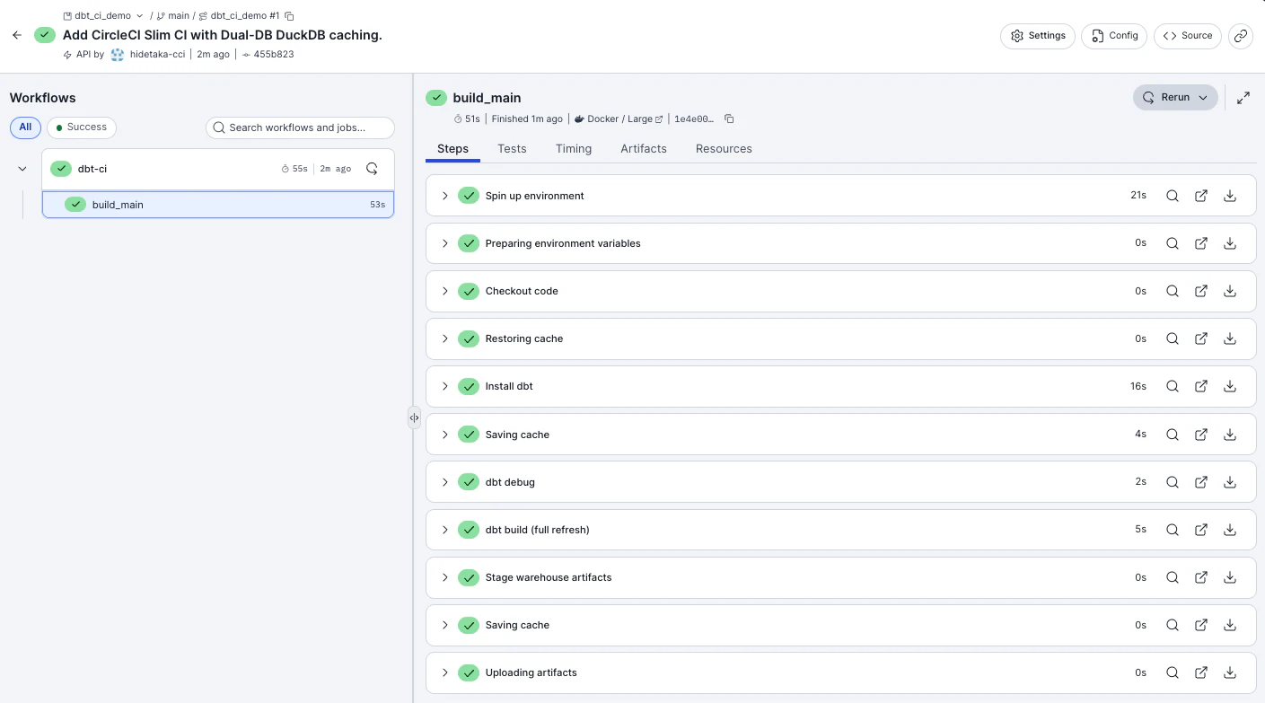Viewport: 1265px width, 703px height.
Task: Expand the Preparing environment variables step
Action: point(444,243)
